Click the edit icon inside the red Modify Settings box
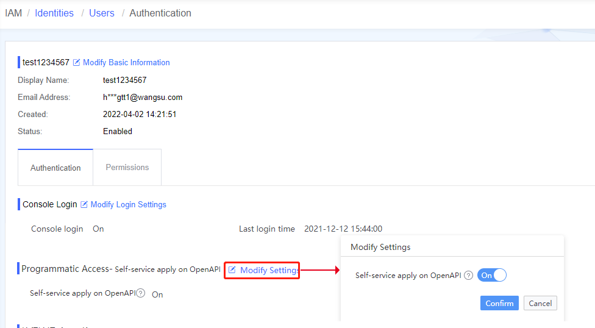 232,270
